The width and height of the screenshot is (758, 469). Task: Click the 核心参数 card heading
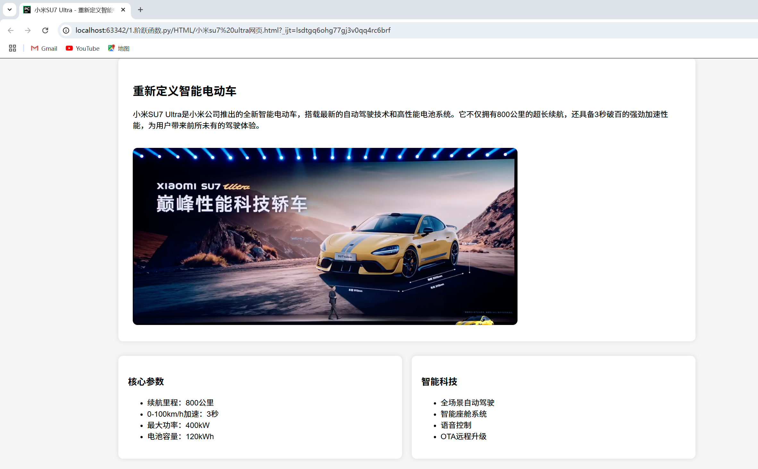point(146,381)
